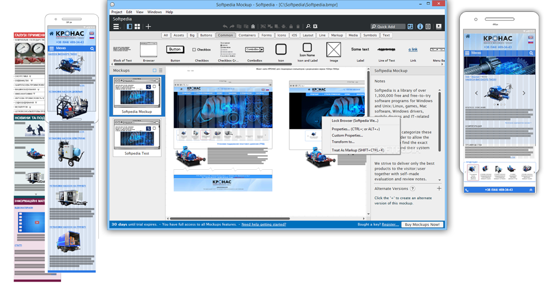Click the markup toggle icon beside zoom
This screenshot has width=554, height=299.
tap(315, 27)
